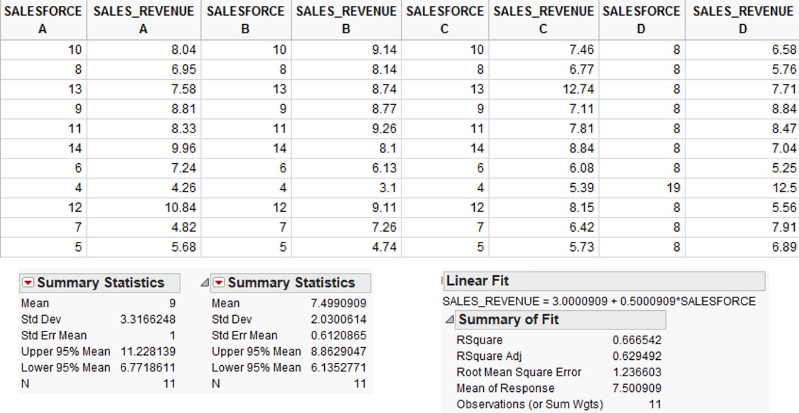Select the SALESFORCE D column header
This screenshot has height=413, width=799.
tap(641, 20)
